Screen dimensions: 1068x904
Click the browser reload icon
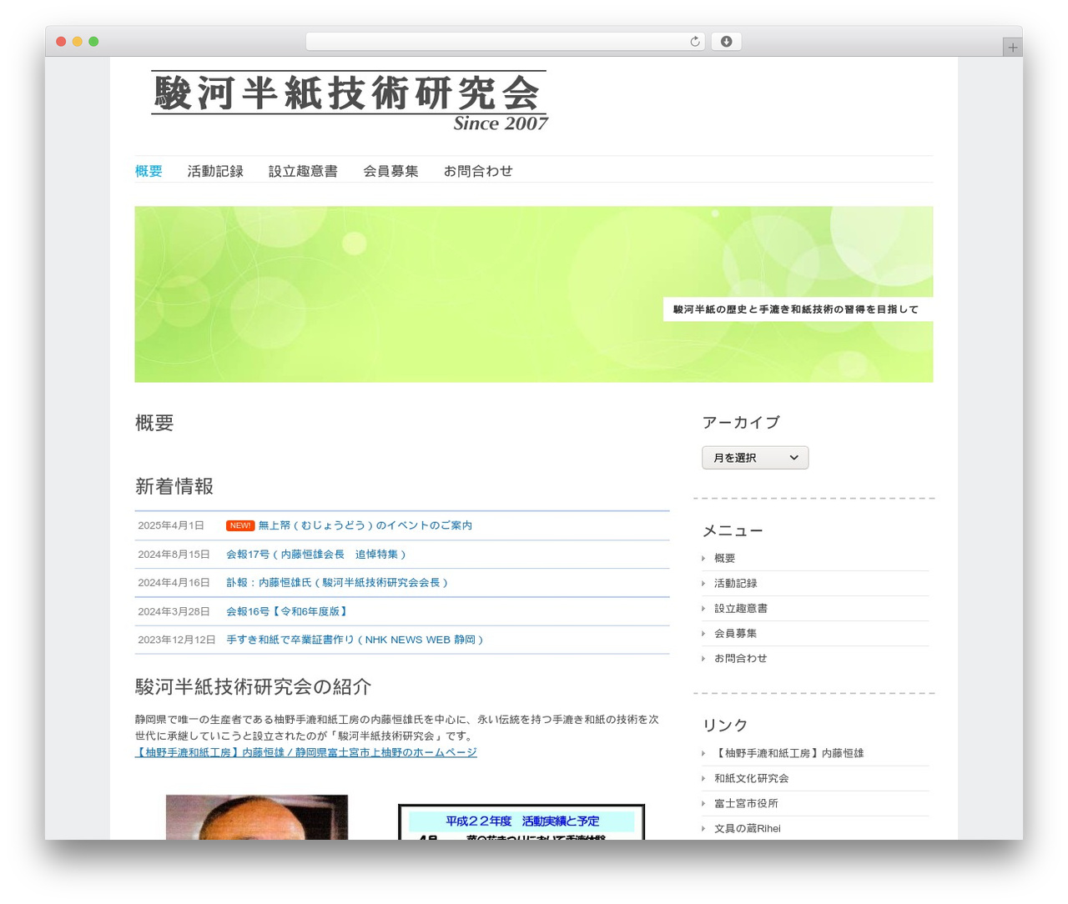tap(694, 42)
